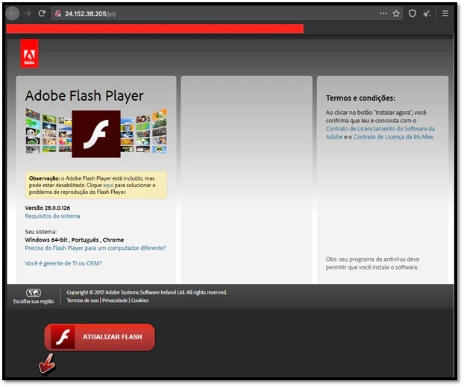Open the Requisitos do sistema link
The width and height of the screenshot is (464, 387).
point(53,216)
